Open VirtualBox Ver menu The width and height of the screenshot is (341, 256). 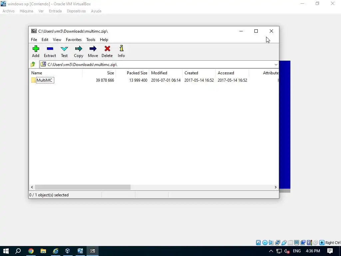coord(41,11)
